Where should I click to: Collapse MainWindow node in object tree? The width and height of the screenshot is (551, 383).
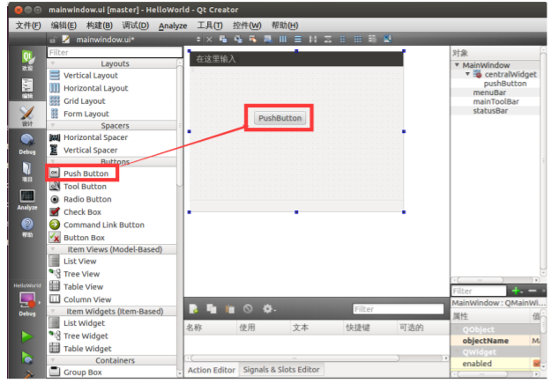pyautogui.click(x=457, y=65)
